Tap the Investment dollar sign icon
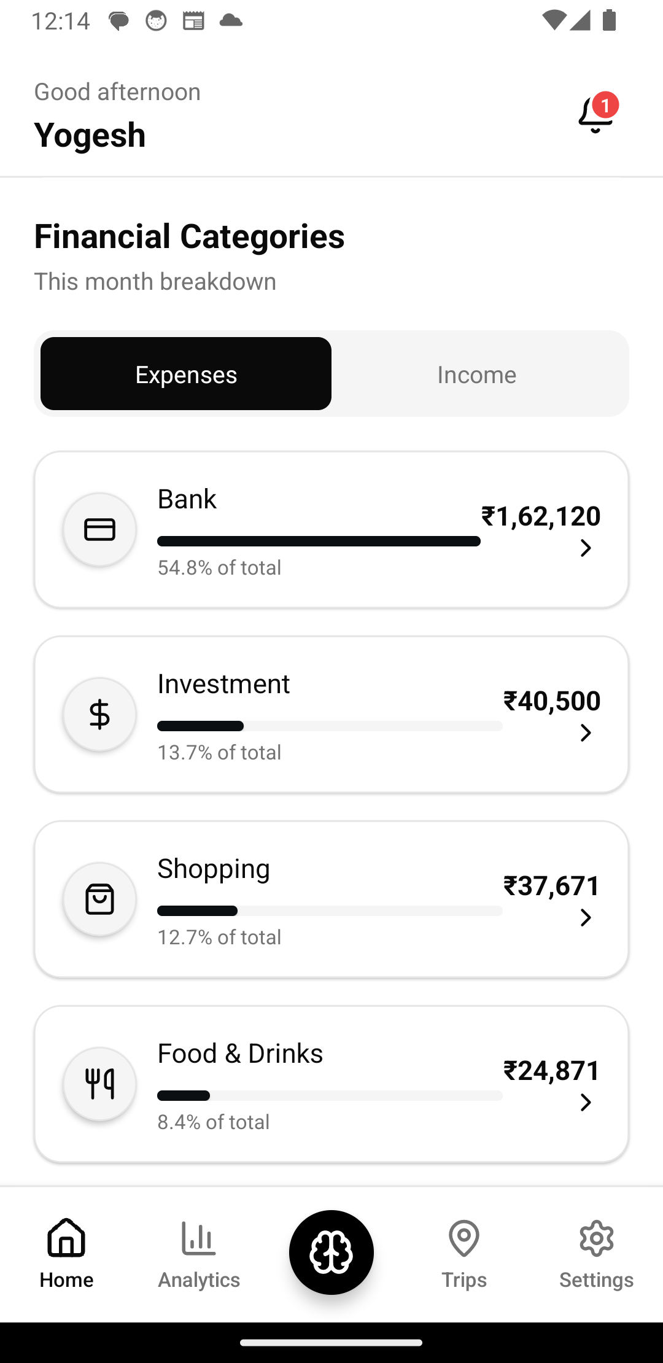This screenshot has height=1363, width=663. click(x=99, y=715)
